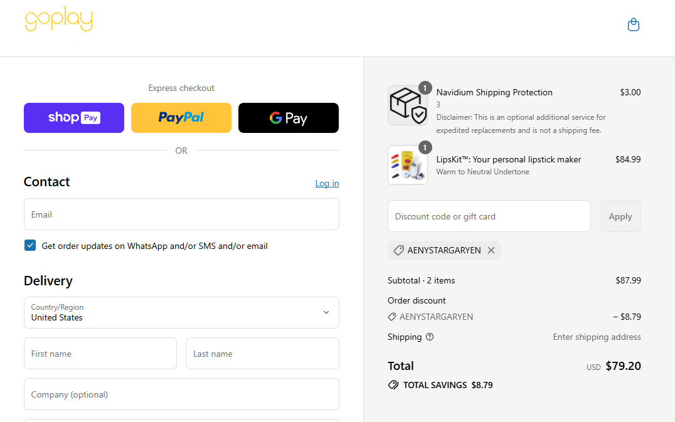Click the $84.99 LipsKit price
Viewport: 675px width, 422px height.
(x=628, y=160)
